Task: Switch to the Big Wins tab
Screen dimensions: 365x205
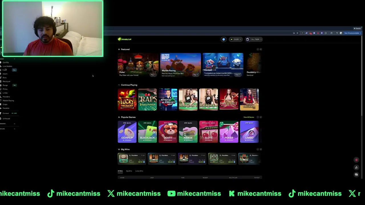Action: click(x=129, y=171)
